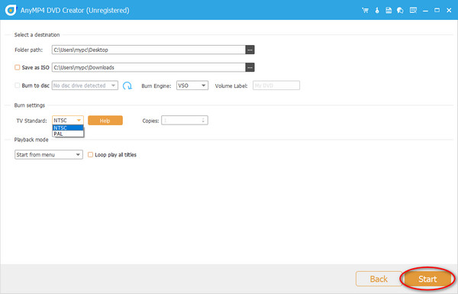Collapse the TV Standard dropdown

(68, 120)
